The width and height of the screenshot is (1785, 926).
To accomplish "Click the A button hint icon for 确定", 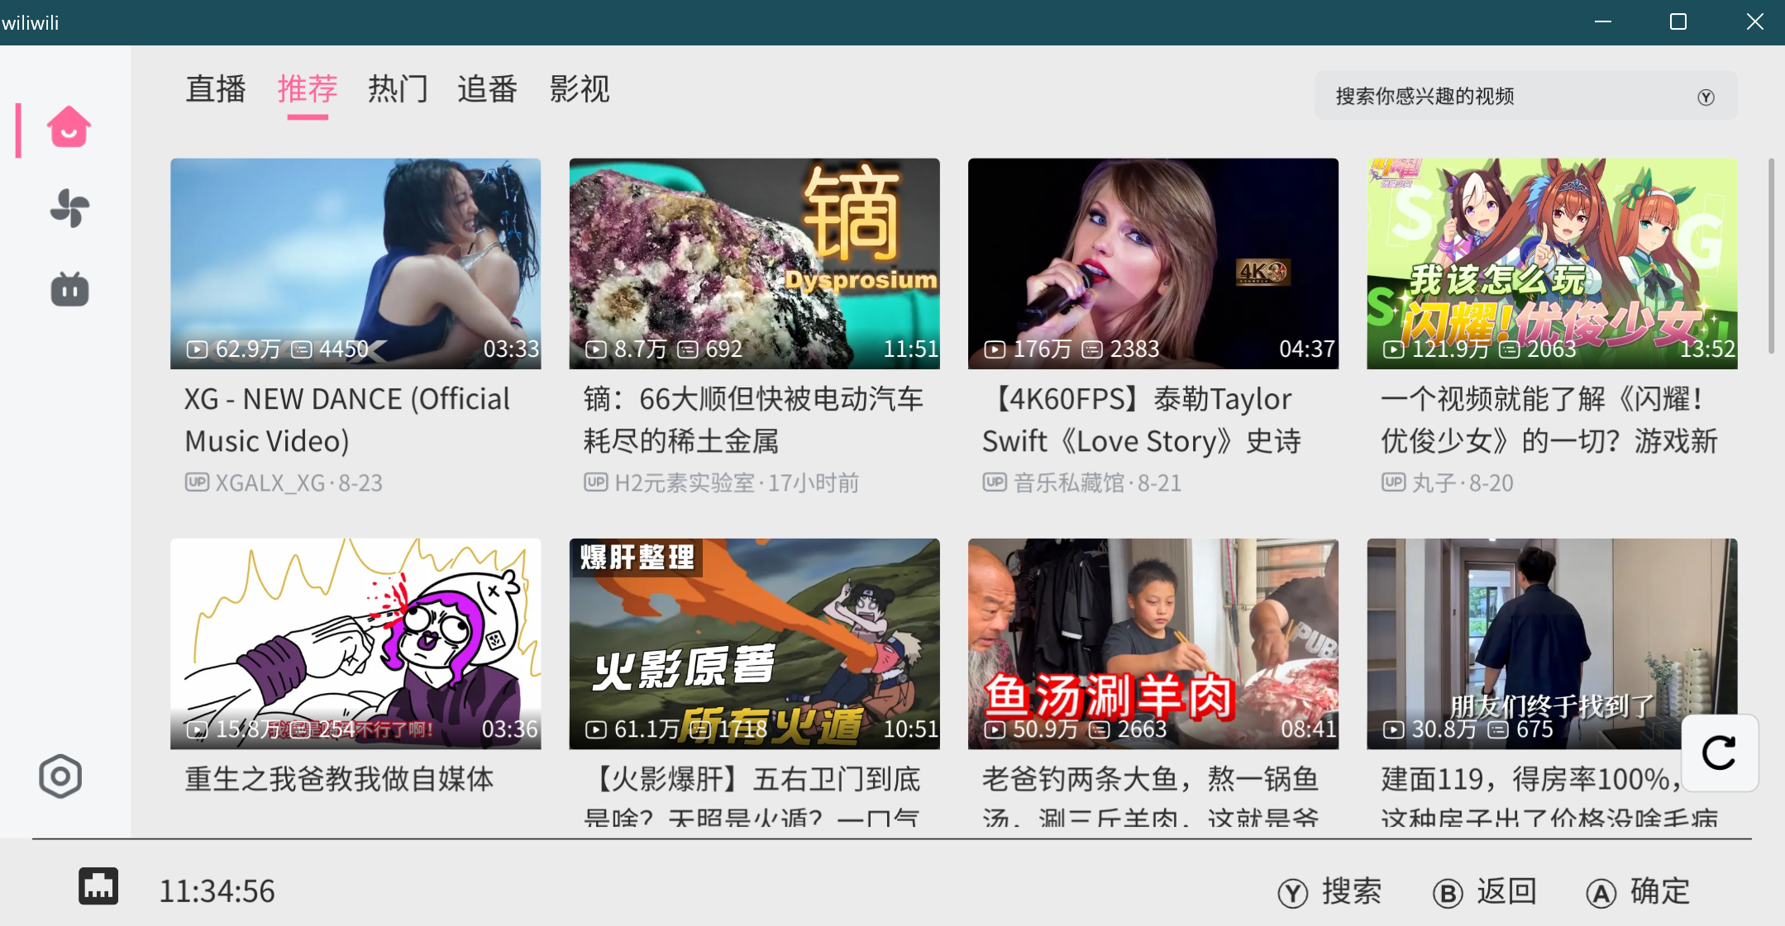I will [x=1601, y=893].
